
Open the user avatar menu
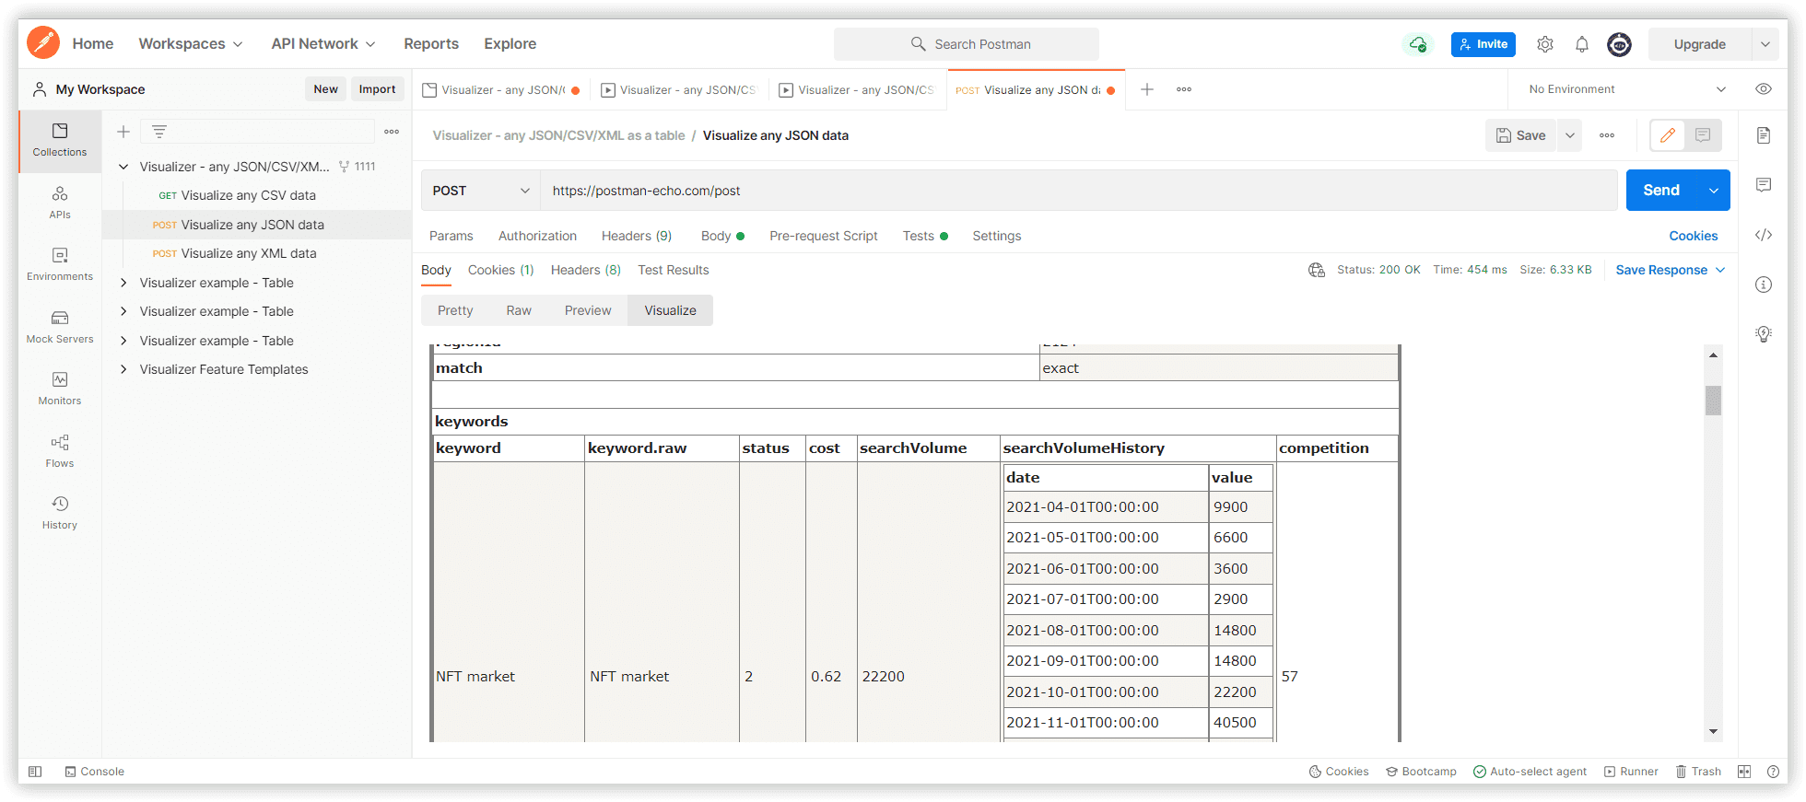1619,44
